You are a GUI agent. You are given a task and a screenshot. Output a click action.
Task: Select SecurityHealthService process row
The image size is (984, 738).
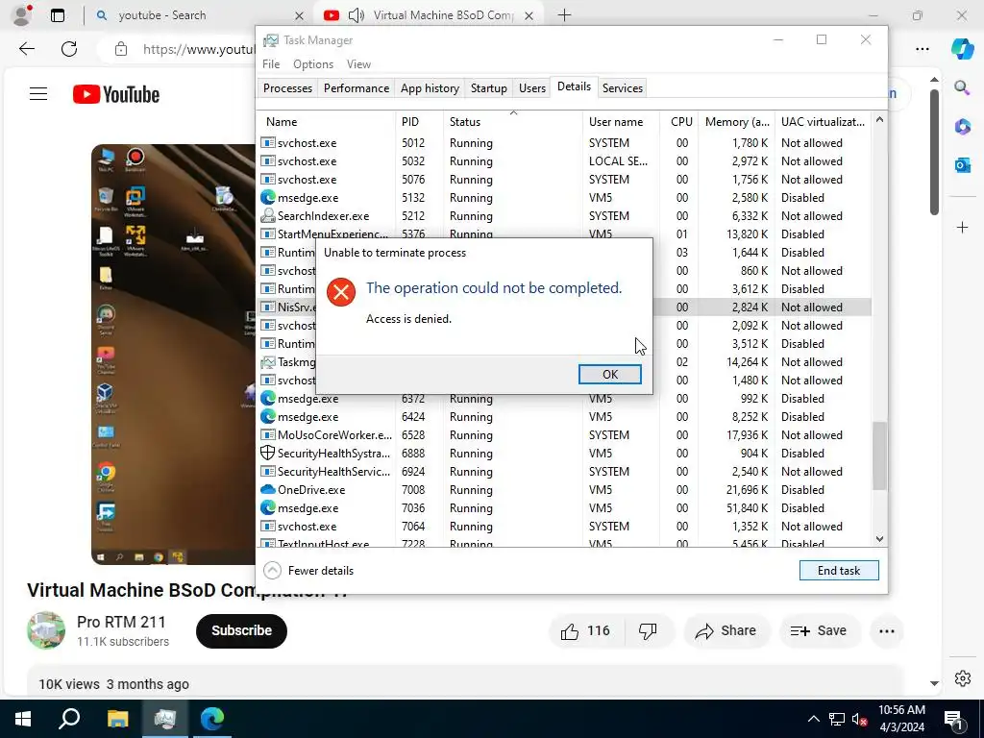[564, 471]
